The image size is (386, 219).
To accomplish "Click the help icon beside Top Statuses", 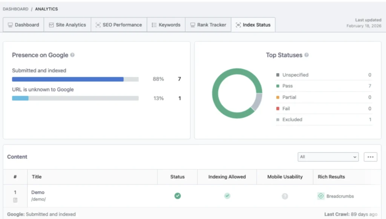I will 306,55.
